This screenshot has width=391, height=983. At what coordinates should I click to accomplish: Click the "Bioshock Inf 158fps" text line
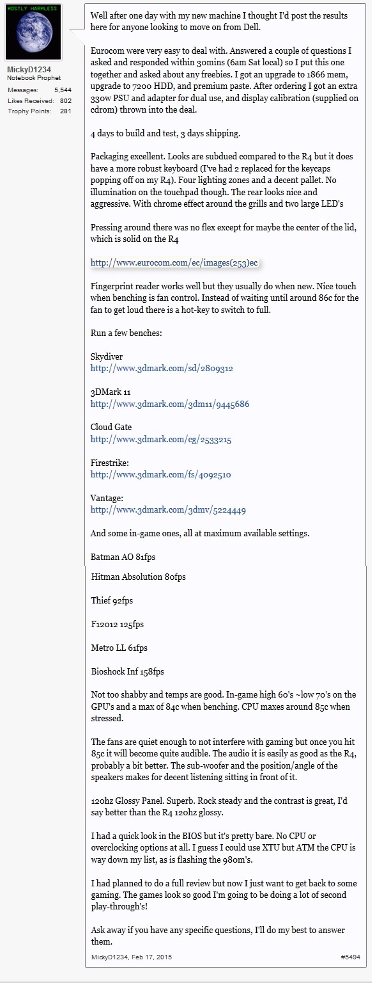(x=128, y=671)
